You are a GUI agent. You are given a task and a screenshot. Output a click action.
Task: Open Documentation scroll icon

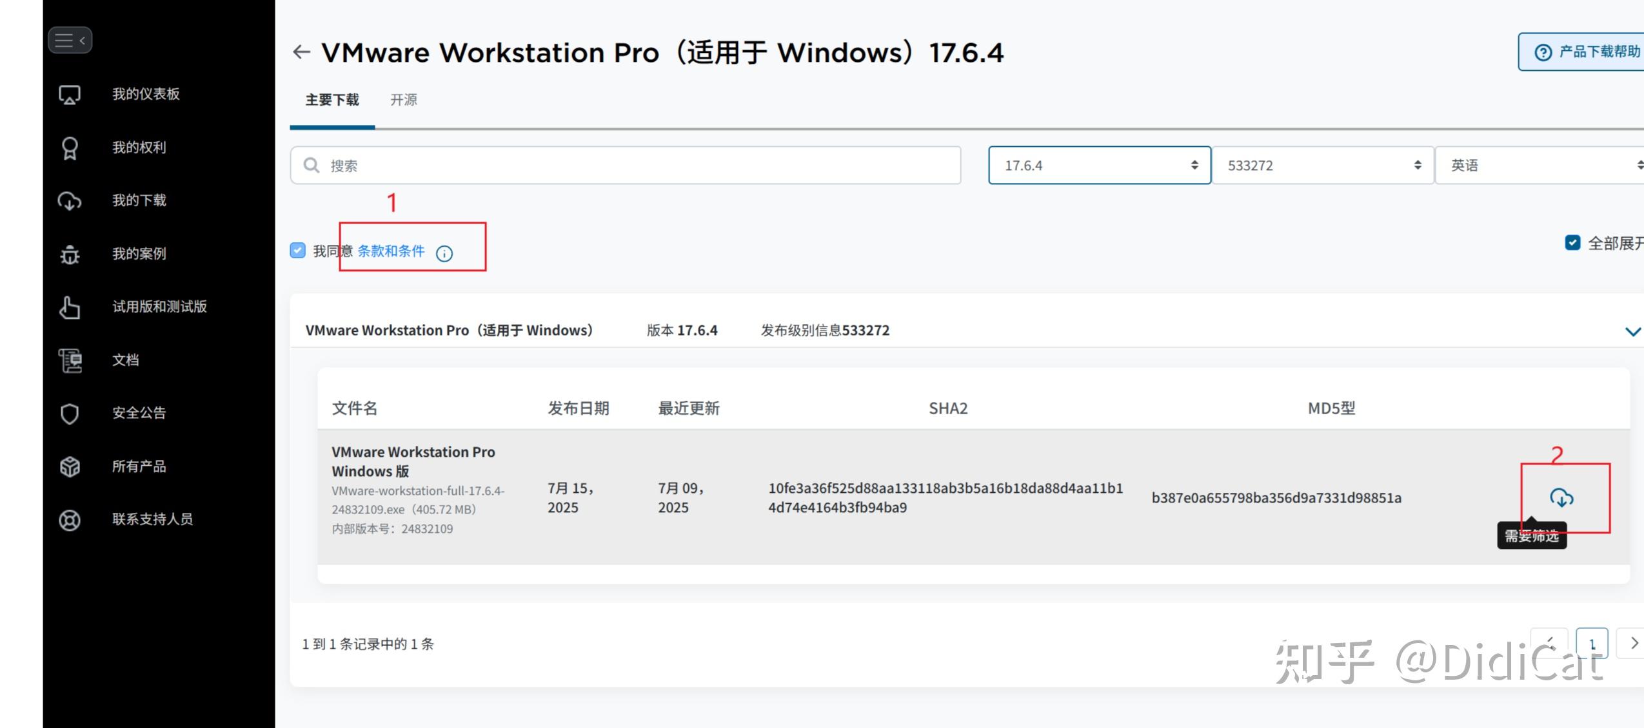tap(70, 360)
